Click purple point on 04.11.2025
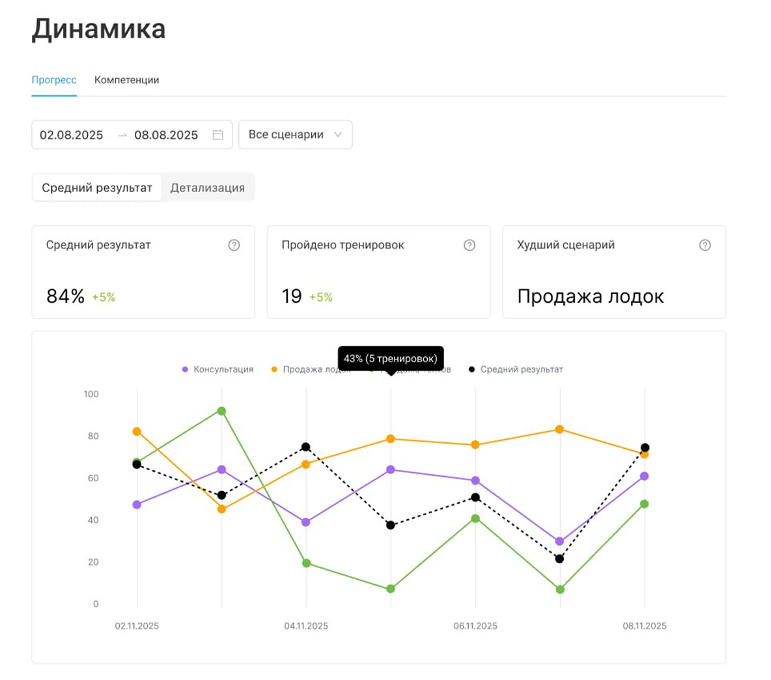 pyautogui.click(x=306, y=522)
